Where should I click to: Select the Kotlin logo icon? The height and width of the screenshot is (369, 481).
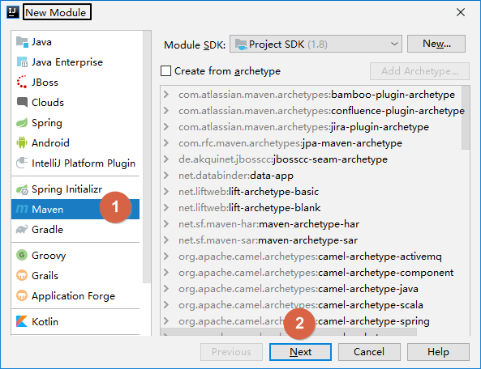click(22, 321)
